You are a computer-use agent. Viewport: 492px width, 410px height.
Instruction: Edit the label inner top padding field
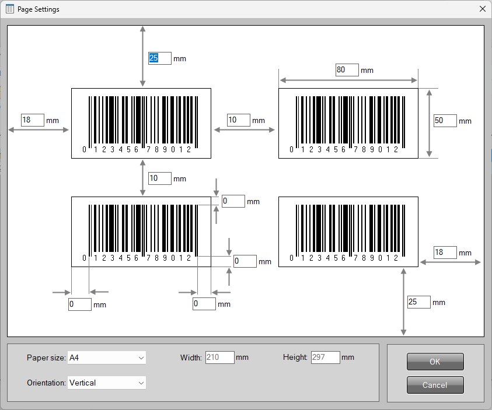[x=233, y=201]
